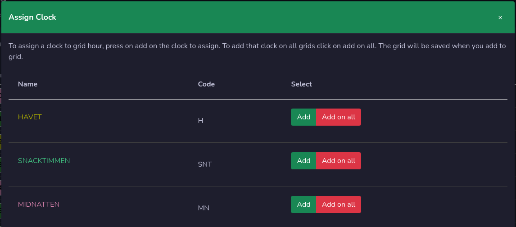
Task: Click the Assign Clock dialog title
Action: coord(32,18)
